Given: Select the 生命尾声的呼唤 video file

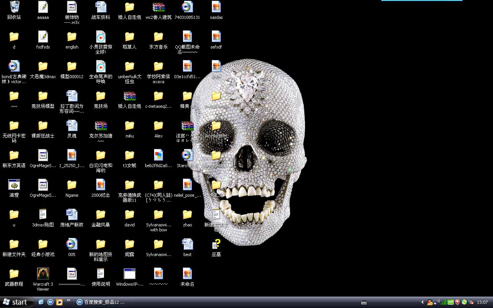Looking at the screenshot, I should coord(101,66).
